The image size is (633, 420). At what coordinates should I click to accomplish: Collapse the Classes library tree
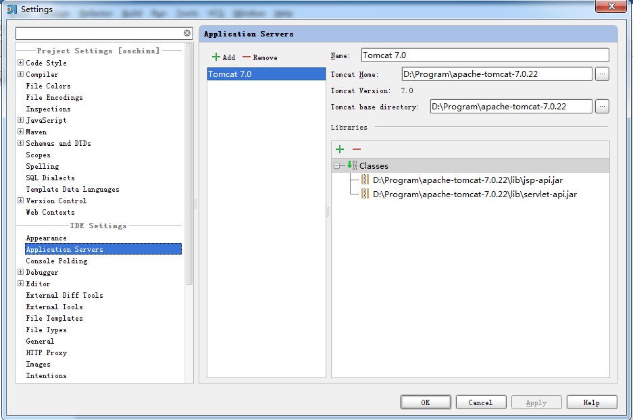tap(336, 165)
